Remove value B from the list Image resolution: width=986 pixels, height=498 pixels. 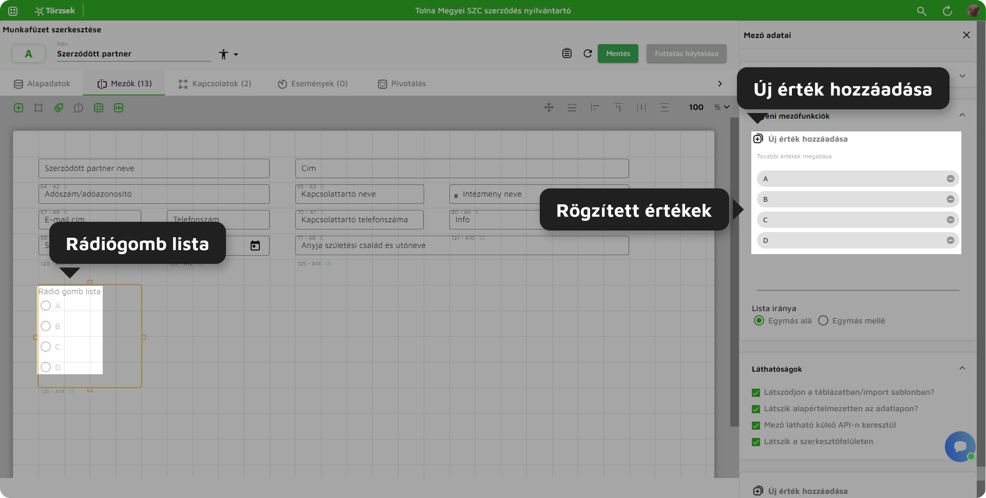point(951,199)
